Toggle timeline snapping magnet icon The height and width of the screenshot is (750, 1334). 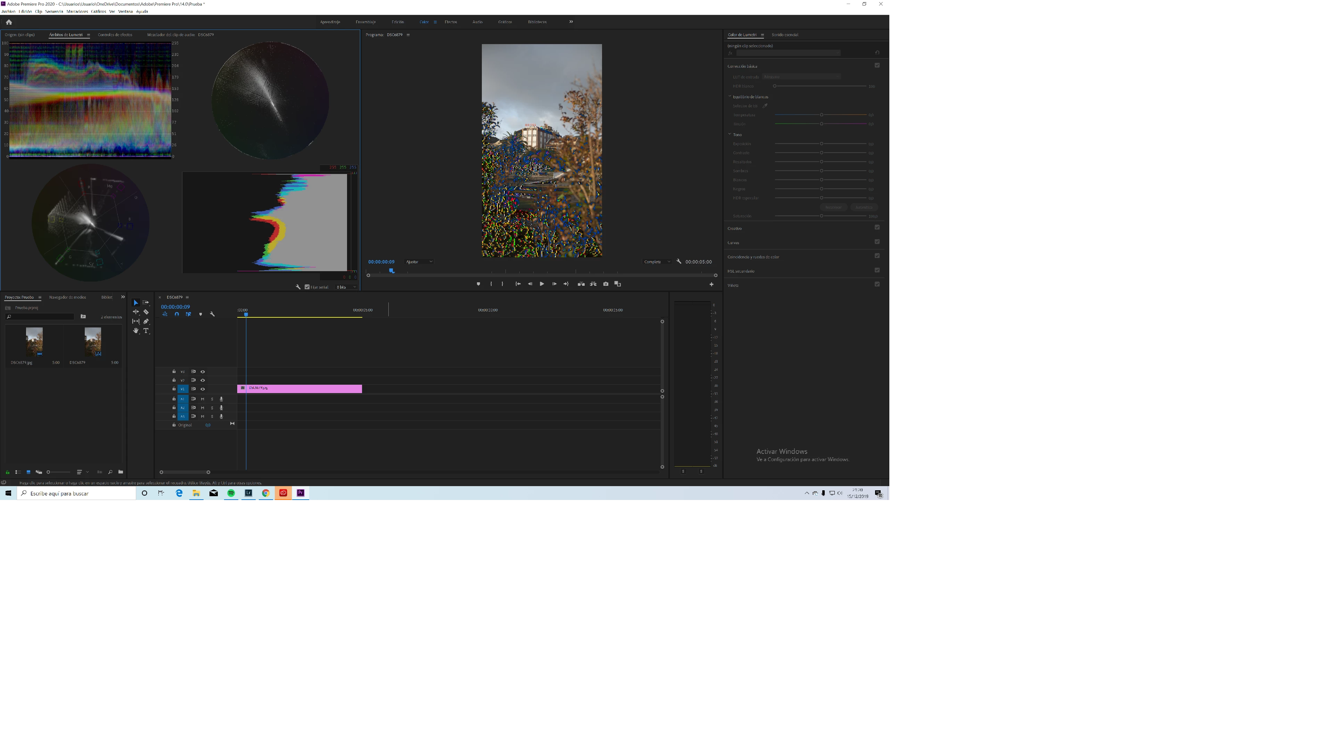coord(176,314)
